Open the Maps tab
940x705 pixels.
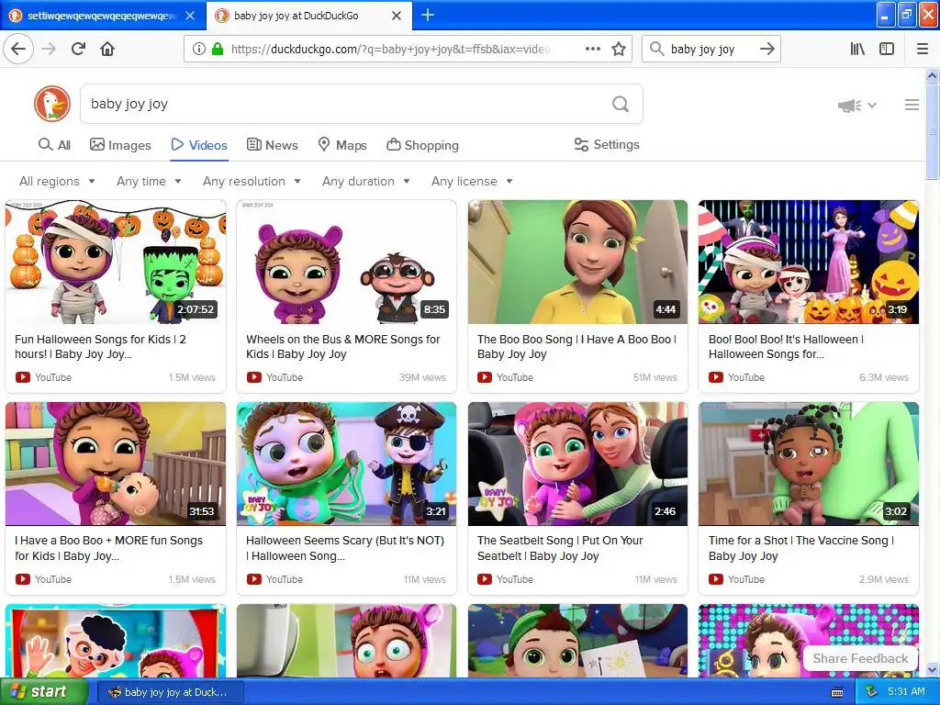pos(342,145)
